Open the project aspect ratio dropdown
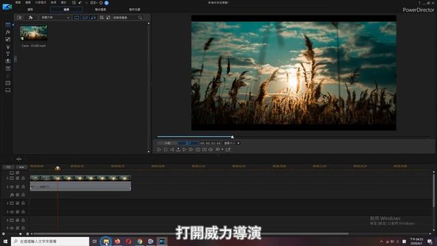The height and width of the screenshot is (246, 437). tap(94, 3)
